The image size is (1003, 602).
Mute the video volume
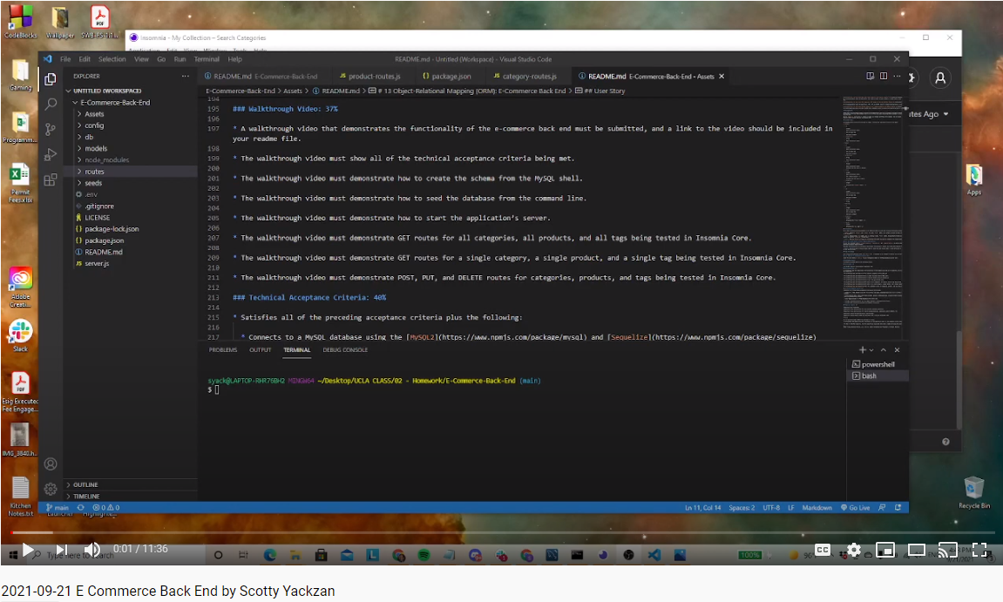click(91, 550)
